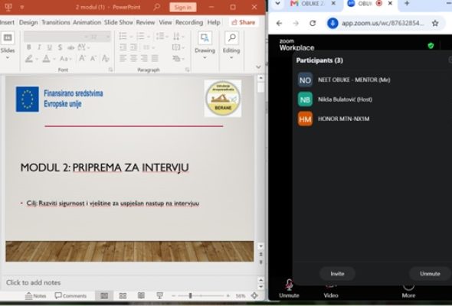Click the text highlight color icon
Screen dimensions: 452x306
29,59
